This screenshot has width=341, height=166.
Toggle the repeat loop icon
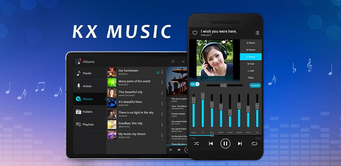254,143
